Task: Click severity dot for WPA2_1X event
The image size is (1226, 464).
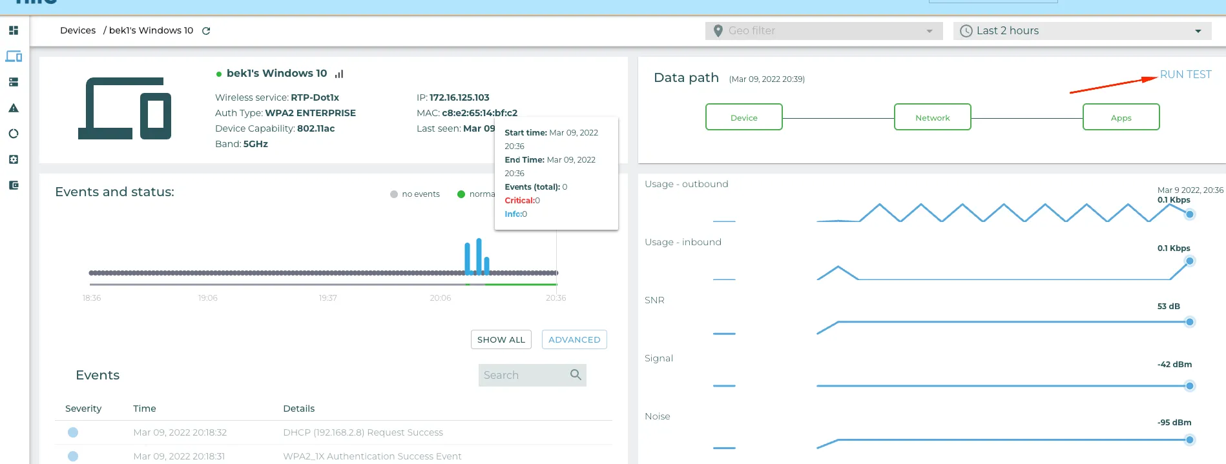Action: [73, 456]
